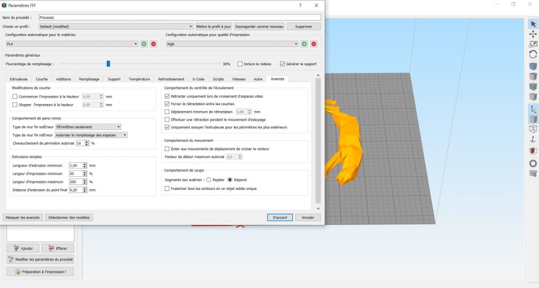
Task: Add a material with green plus next to PLA
Action: 144,44
